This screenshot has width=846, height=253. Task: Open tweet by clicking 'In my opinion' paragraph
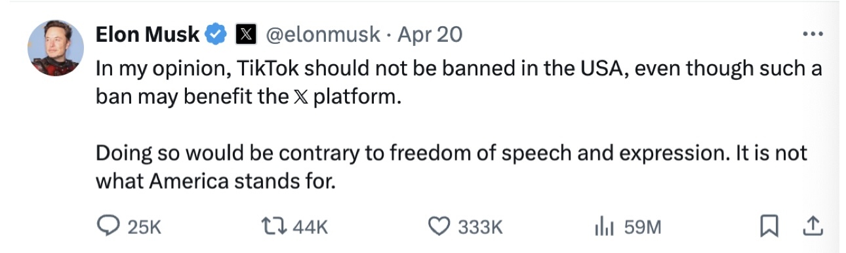click(x=458, y=82)
